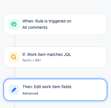Screen dimensions: 111x108
Task: Click the orange magnifier JQL condition icon
Action: pyautogui.click(x=14, y=57)
